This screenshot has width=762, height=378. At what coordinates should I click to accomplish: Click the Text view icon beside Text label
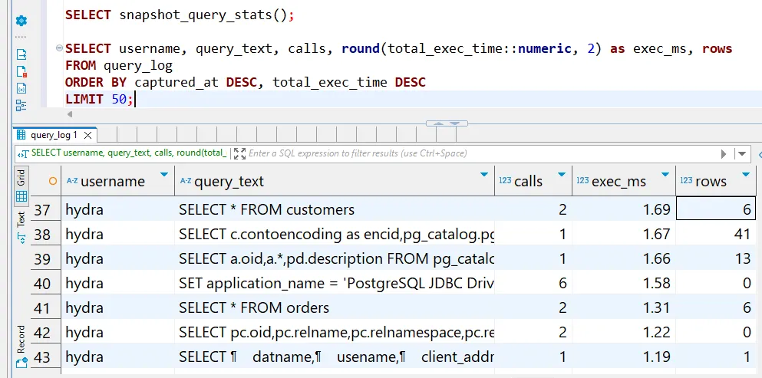pyautogui.click(x=21, y=237)
